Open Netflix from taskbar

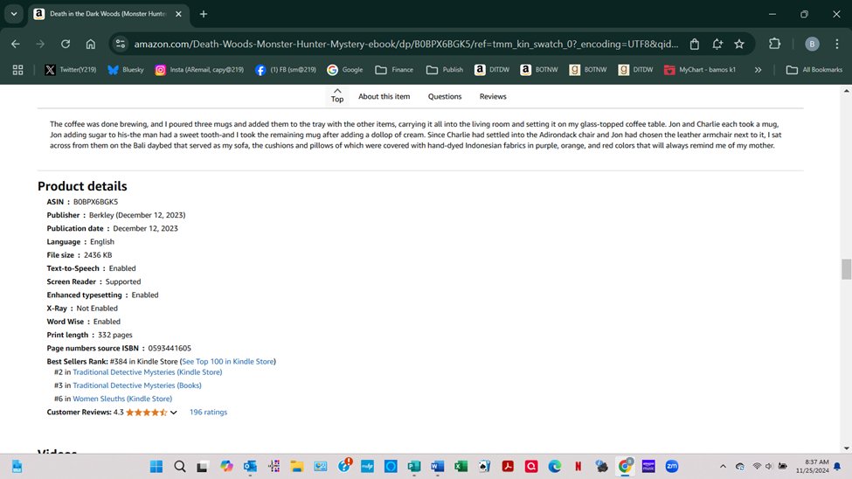578,467
